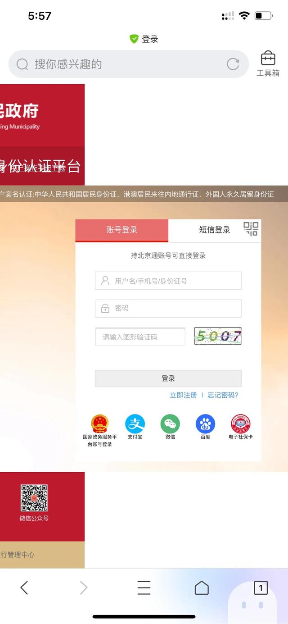Open the tab switcher showing 1
This screenshot has height=624, width=288.
click(261, 588)
